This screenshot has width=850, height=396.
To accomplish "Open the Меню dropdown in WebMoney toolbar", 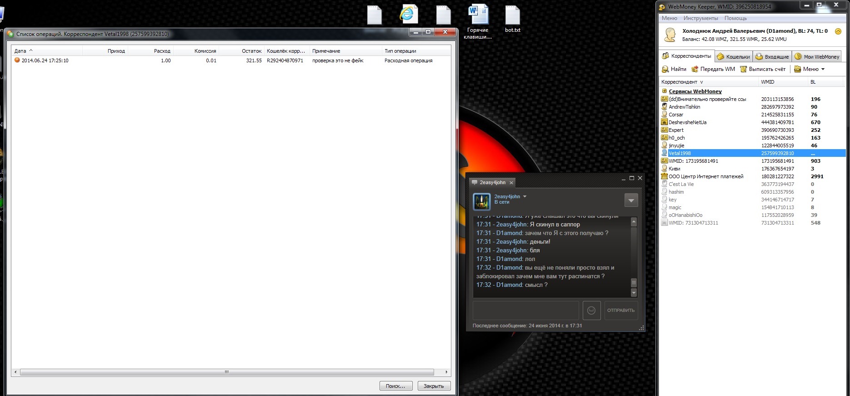I will [x=810, y=69].
